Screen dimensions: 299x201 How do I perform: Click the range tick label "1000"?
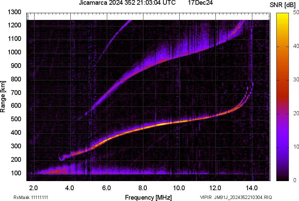14,52
